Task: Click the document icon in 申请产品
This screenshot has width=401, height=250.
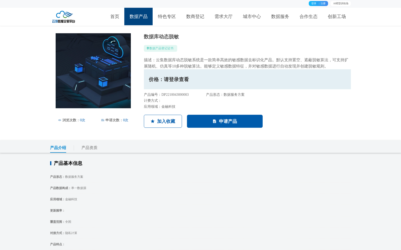Action: (215, 121)
